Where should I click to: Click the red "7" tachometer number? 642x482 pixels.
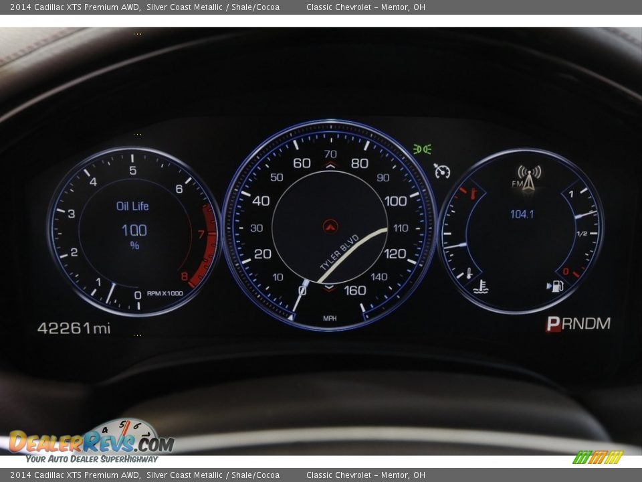click(x=201, y=234)
